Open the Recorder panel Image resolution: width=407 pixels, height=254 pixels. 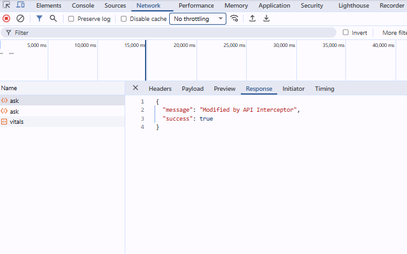pyautogui.click(x=392, y=6)
